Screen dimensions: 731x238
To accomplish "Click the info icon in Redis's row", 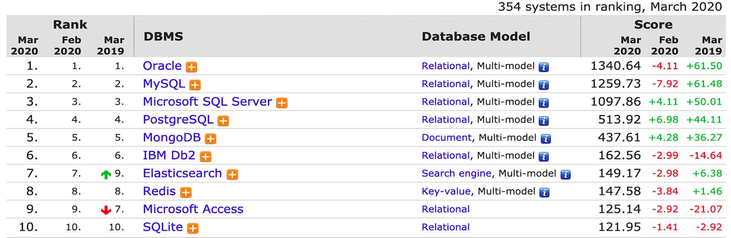I will click(544, 192).
